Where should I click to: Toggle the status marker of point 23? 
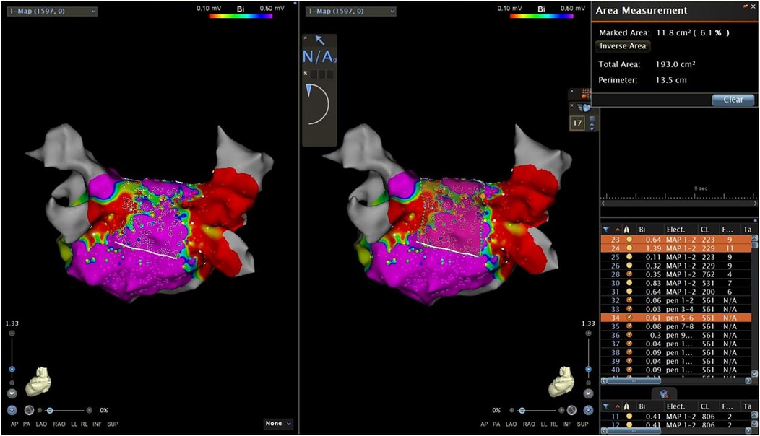point(629,240)
